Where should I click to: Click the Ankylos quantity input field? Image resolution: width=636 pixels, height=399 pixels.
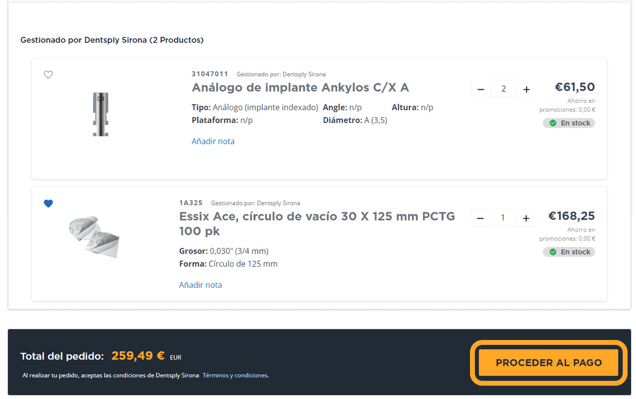[503, 89]
